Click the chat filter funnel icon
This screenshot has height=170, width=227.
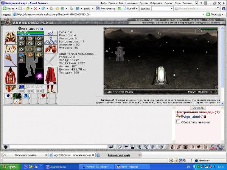coord(126,147)
